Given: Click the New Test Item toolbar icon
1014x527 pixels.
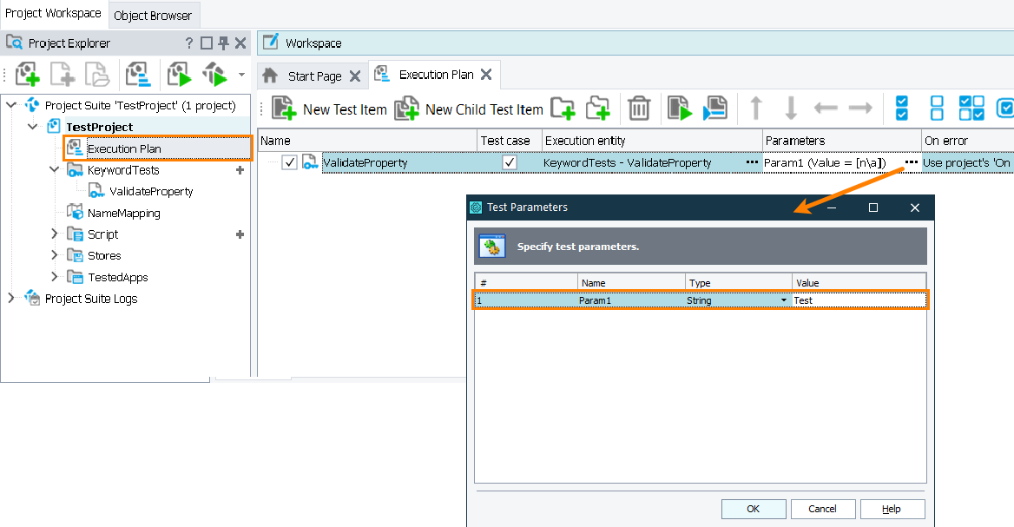Looking at the screenshot, I should click(x=285, y=109).
